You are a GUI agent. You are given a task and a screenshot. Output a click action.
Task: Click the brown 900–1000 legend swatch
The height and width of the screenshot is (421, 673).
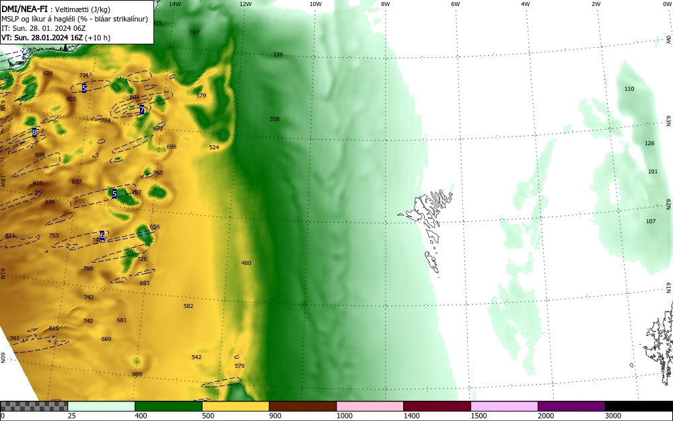pyautogui.click(x=303, y=406)
